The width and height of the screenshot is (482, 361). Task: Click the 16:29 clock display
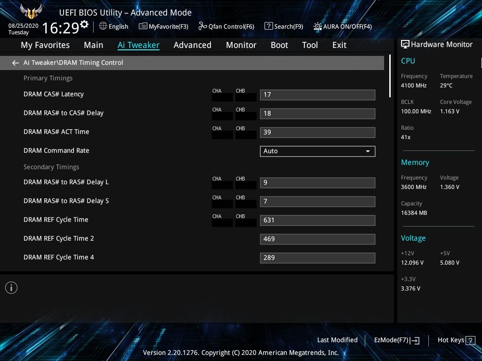pos(61,28)
